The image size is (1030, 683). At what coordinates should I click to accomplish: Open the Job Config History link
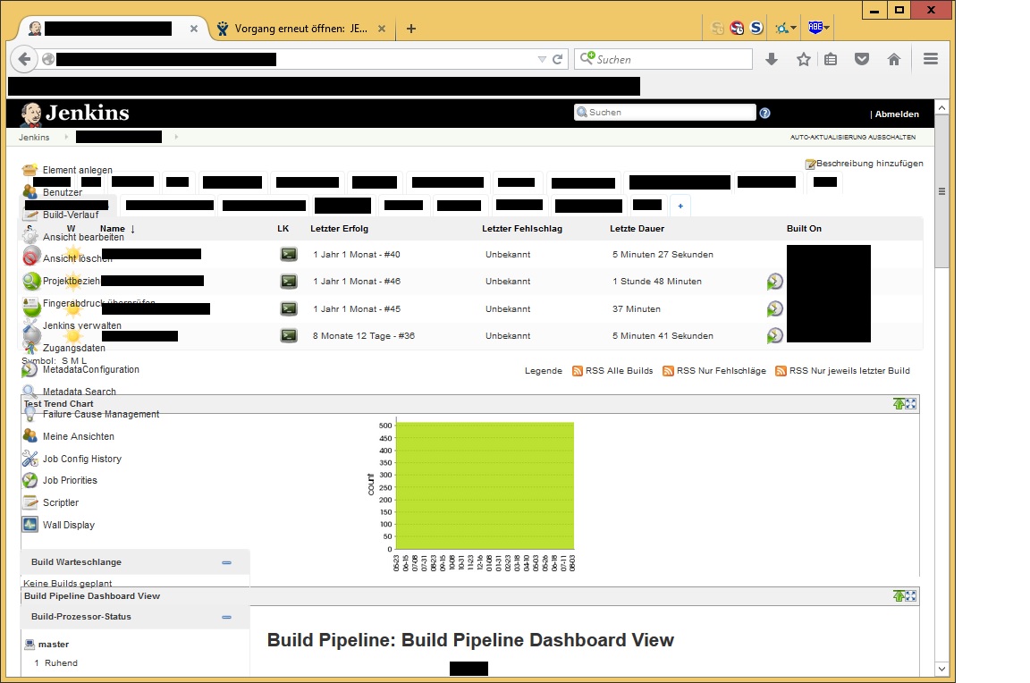tap(81, 459)
